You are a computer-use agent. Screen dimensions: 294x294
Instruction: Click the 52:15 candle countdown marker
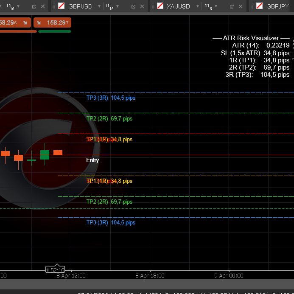pos(55,270)
